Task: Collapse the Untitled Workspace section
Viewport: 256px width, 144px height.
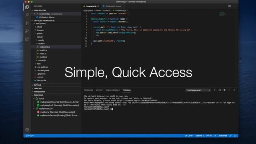Action: (32, 21)
